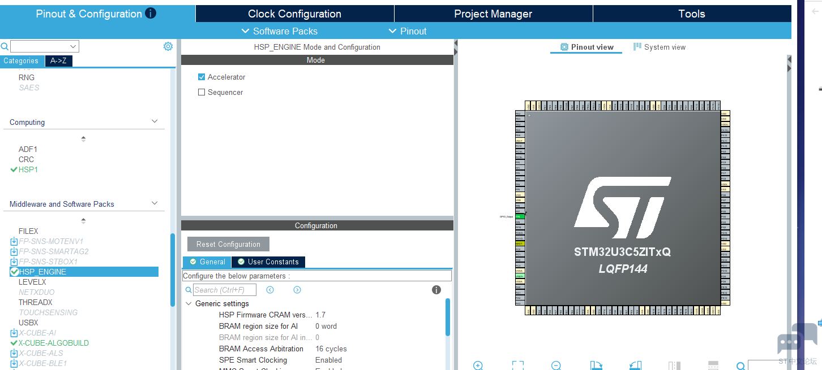Select X-CUBE-ALGOBUILD pack
Viewport: 822px width, 370px height.
pos(53,343)
